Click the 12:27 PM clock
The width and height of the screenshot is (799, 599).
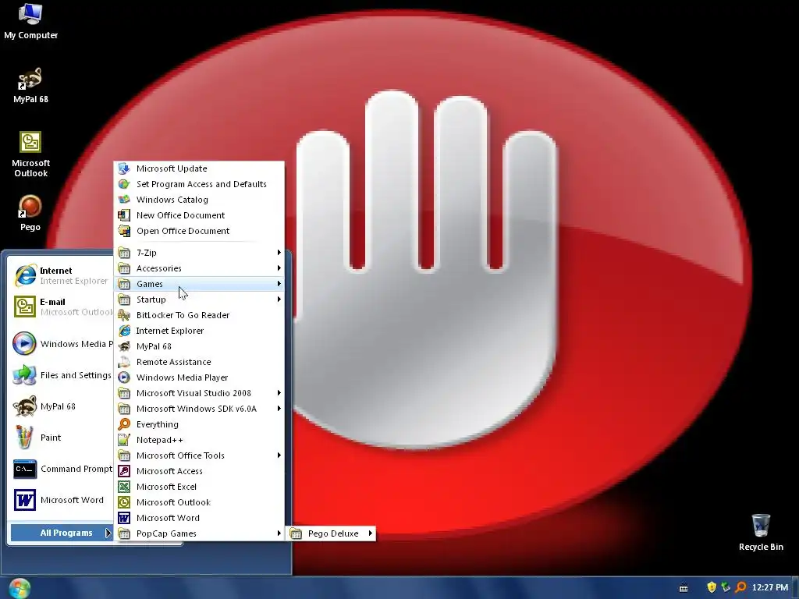(x=770, y=588)
